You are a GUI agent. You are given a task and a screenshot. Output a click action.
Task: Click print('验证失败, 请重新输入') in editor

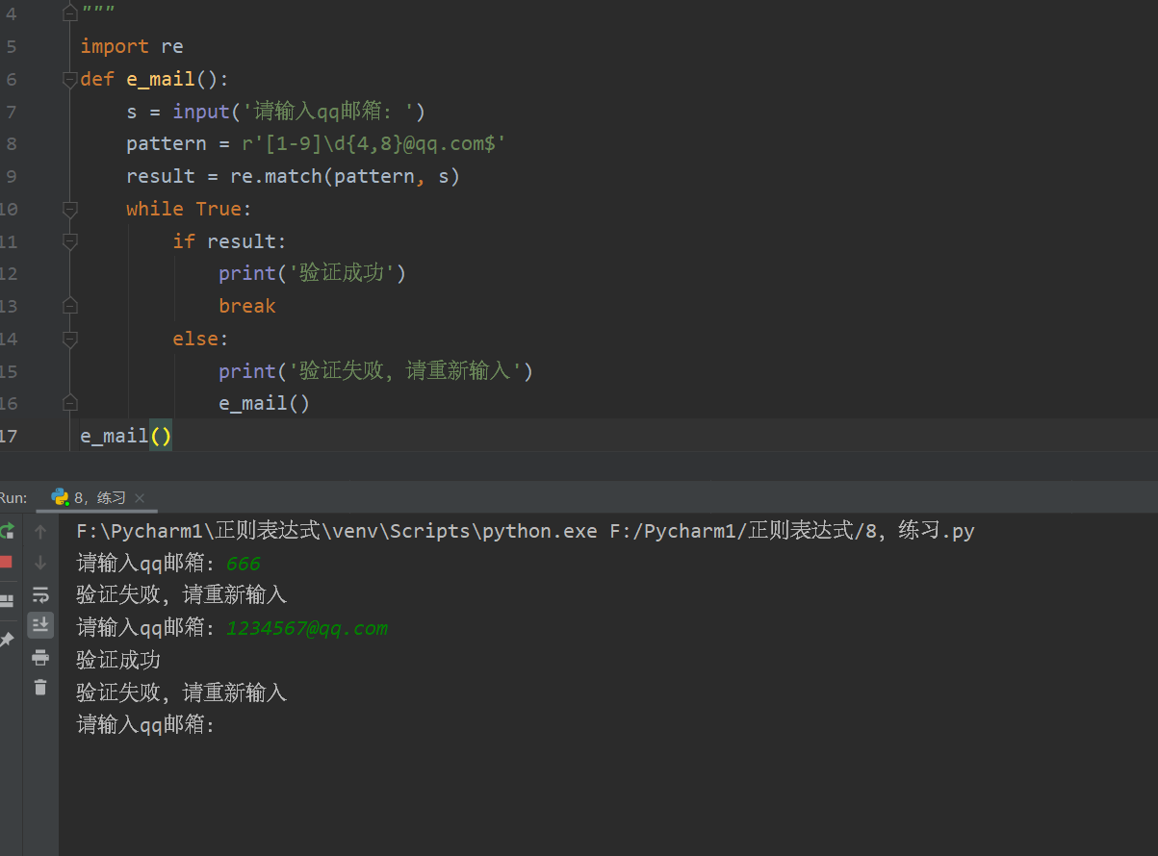tap(375, 370)
